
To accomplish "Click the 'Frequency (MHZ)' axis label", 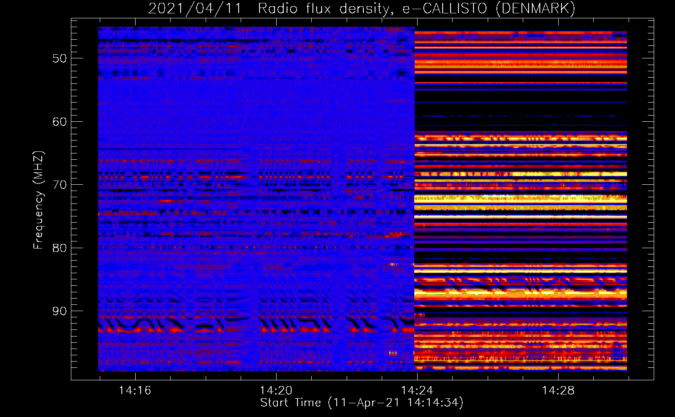I will 38,200.
